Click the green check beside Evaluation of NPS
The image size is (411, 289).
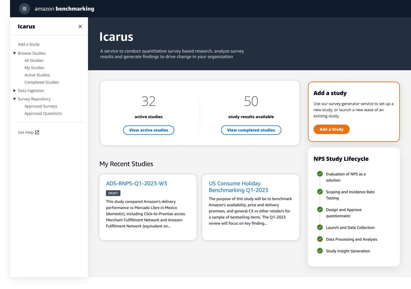[x=320, y=174]
